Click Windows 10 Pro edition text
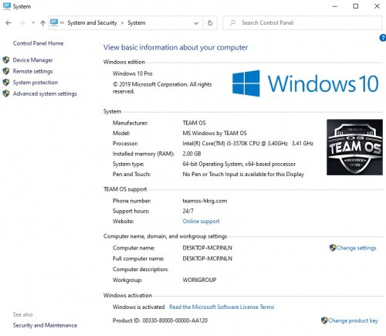 (x=133, y=73)
